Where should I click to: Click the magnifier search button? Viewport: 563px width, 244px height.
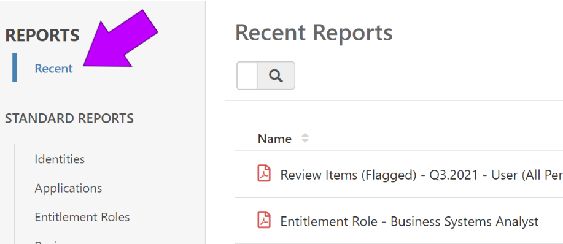(276, 75)
